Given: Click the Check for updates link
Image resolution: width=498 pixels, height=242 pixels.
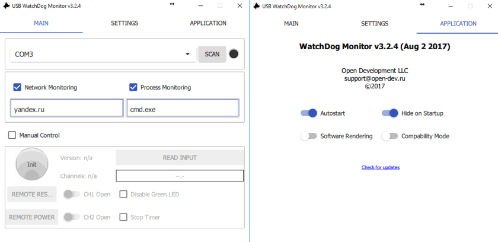Looking at the screenshot, I should 381,167.
